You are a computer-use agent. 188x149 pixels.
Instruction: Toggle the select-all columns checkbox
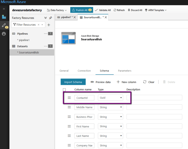point(64,90)
